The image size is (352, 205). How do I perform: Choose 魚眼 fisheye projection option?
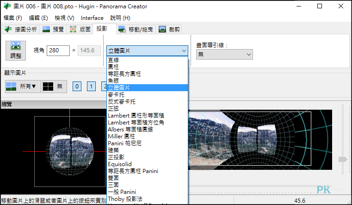147,81
